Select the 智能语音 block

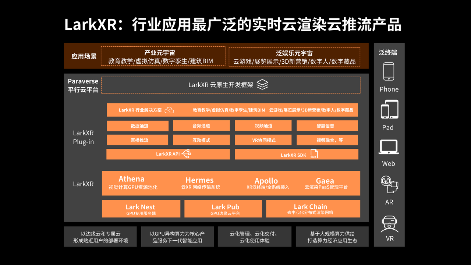point(327,126)
